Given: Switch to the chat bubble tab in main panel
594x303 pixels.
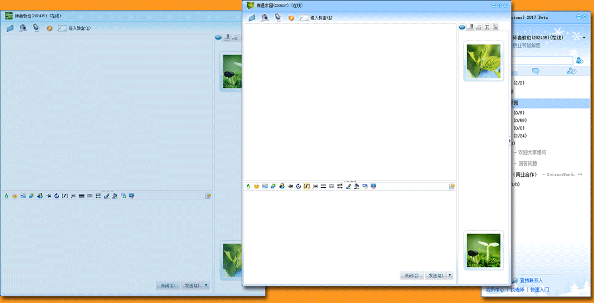Looking at the screenshot, I should 536,71.
